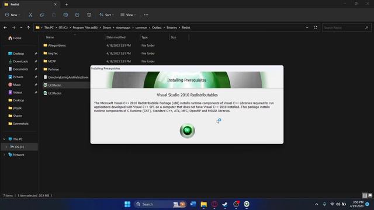This screenshot has height=210, width=374.
Task: Open Music in the navigation pane
Action: [x=14, y=85]
